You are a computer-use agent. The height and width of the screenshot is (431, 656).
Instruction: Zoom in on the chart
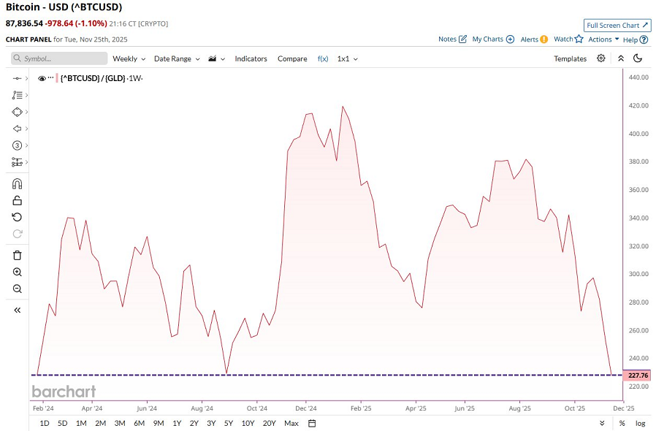[x=17, y=272]
